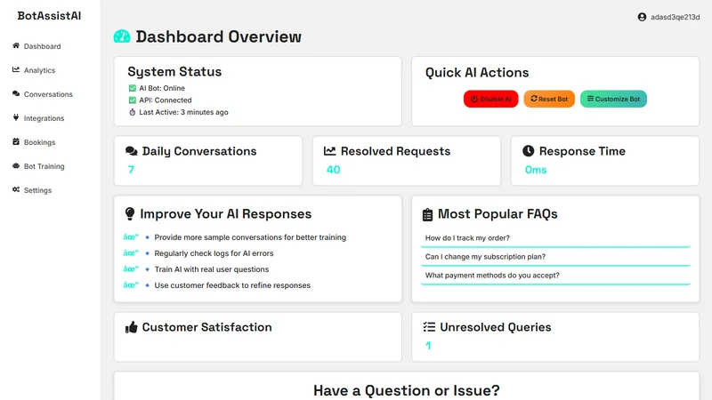Click the 'Have a Question or Issue?' heading
This screenshot has width=712, height=400.
(x=407, y=390)
